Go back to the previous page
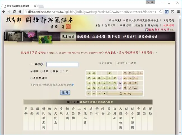 coord(4,12)
